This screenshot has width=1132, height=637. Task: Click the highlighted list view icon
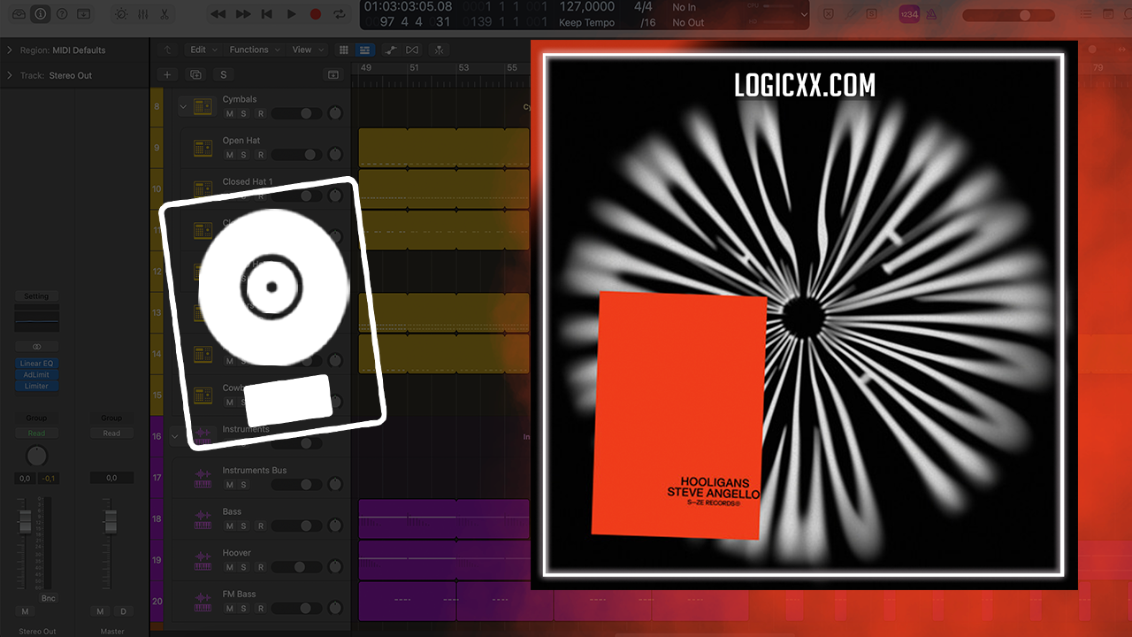tap(365, 50)
